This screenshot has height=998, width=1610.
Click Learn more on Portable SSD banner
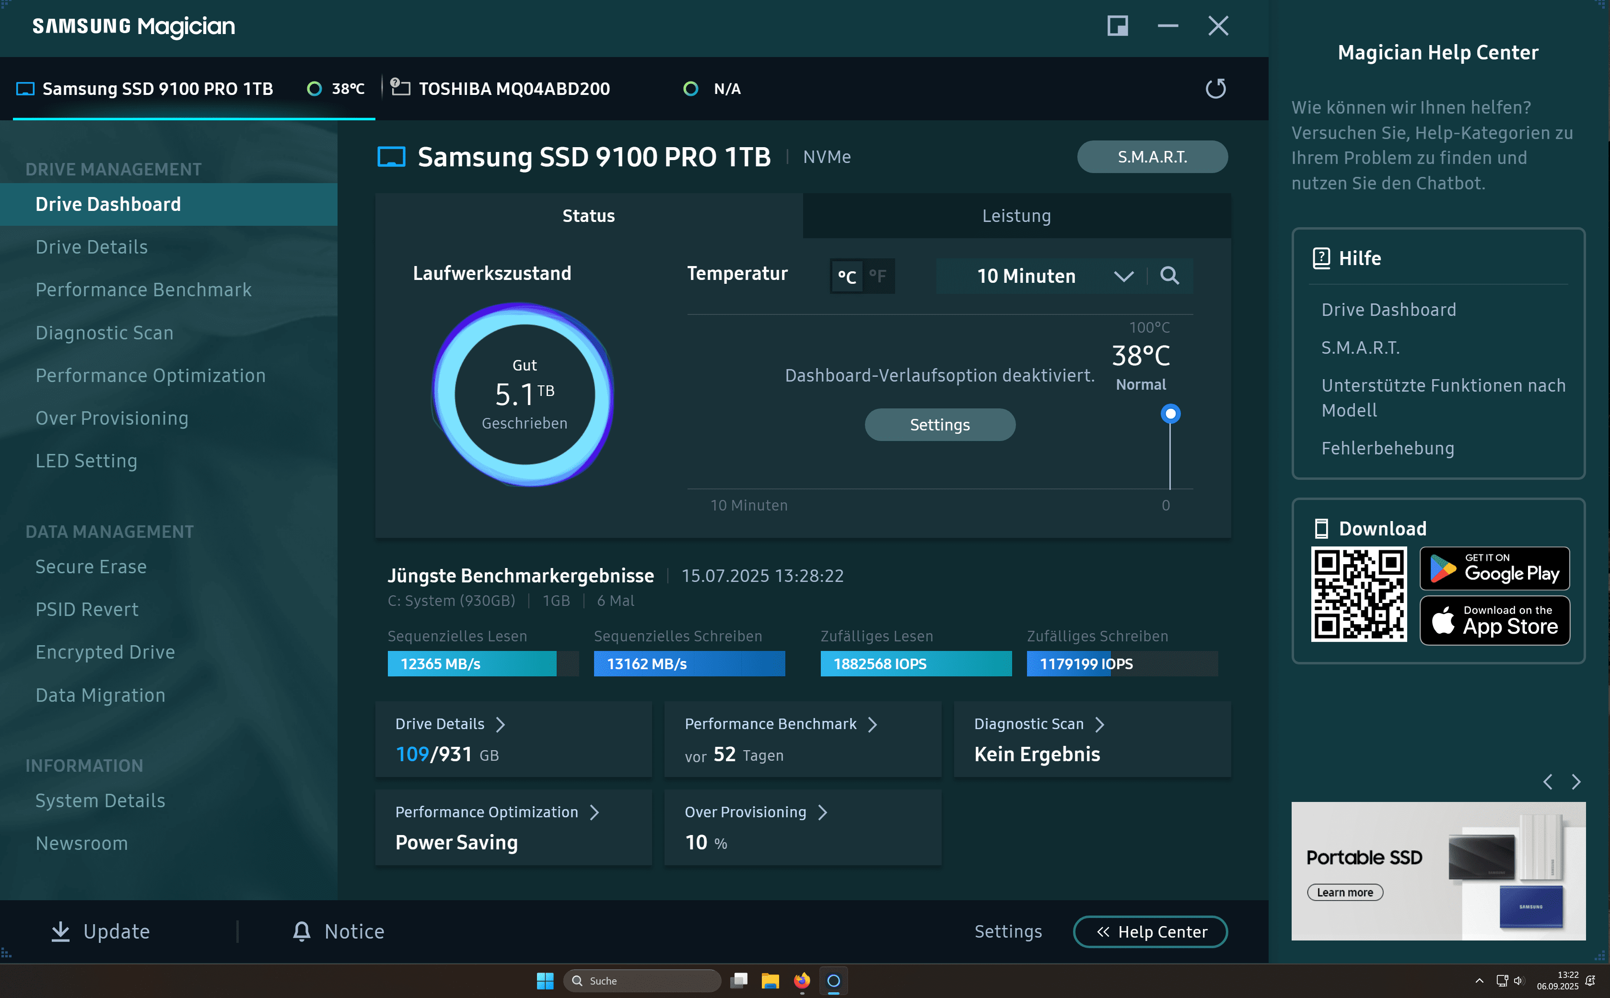point(1345,893)
